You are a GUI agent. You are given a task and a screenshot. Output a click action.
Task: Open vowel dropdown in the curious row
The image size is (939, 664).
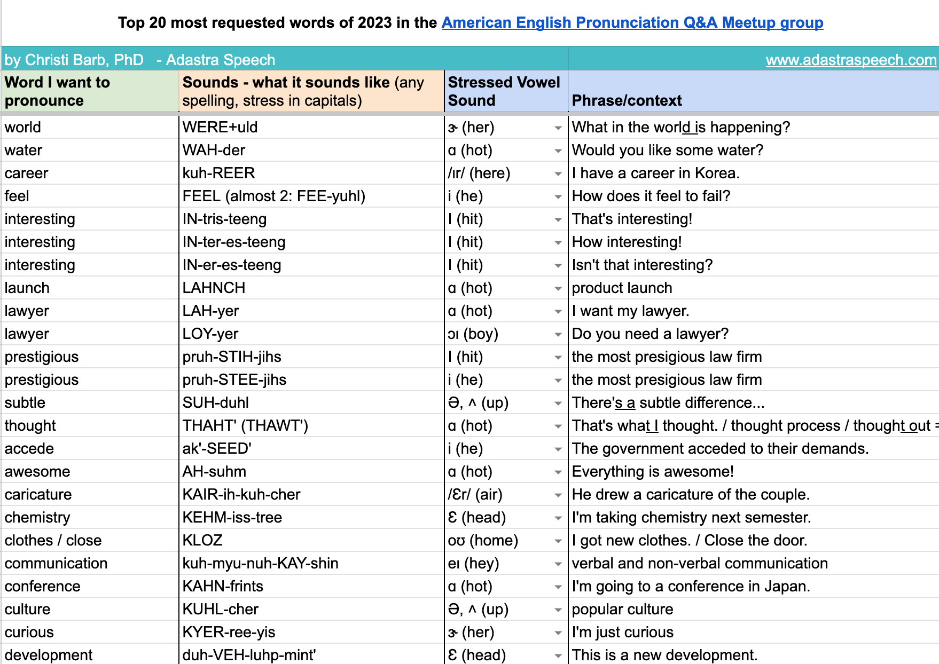tap(558, 633)
